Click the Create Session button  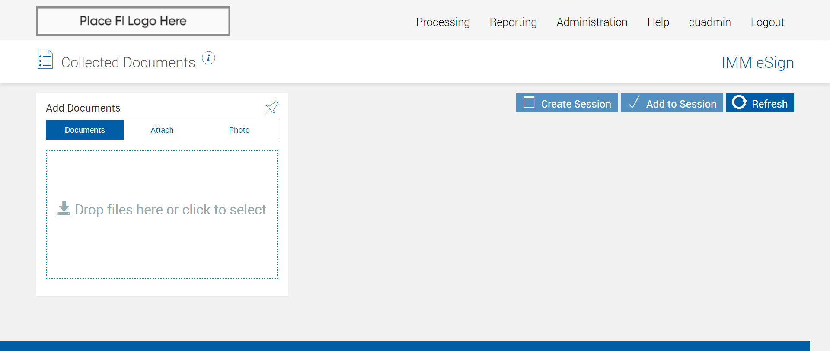click(566, 103)
